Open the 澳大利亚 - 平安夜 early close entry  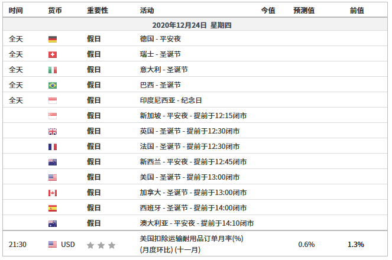coord(196,223)
